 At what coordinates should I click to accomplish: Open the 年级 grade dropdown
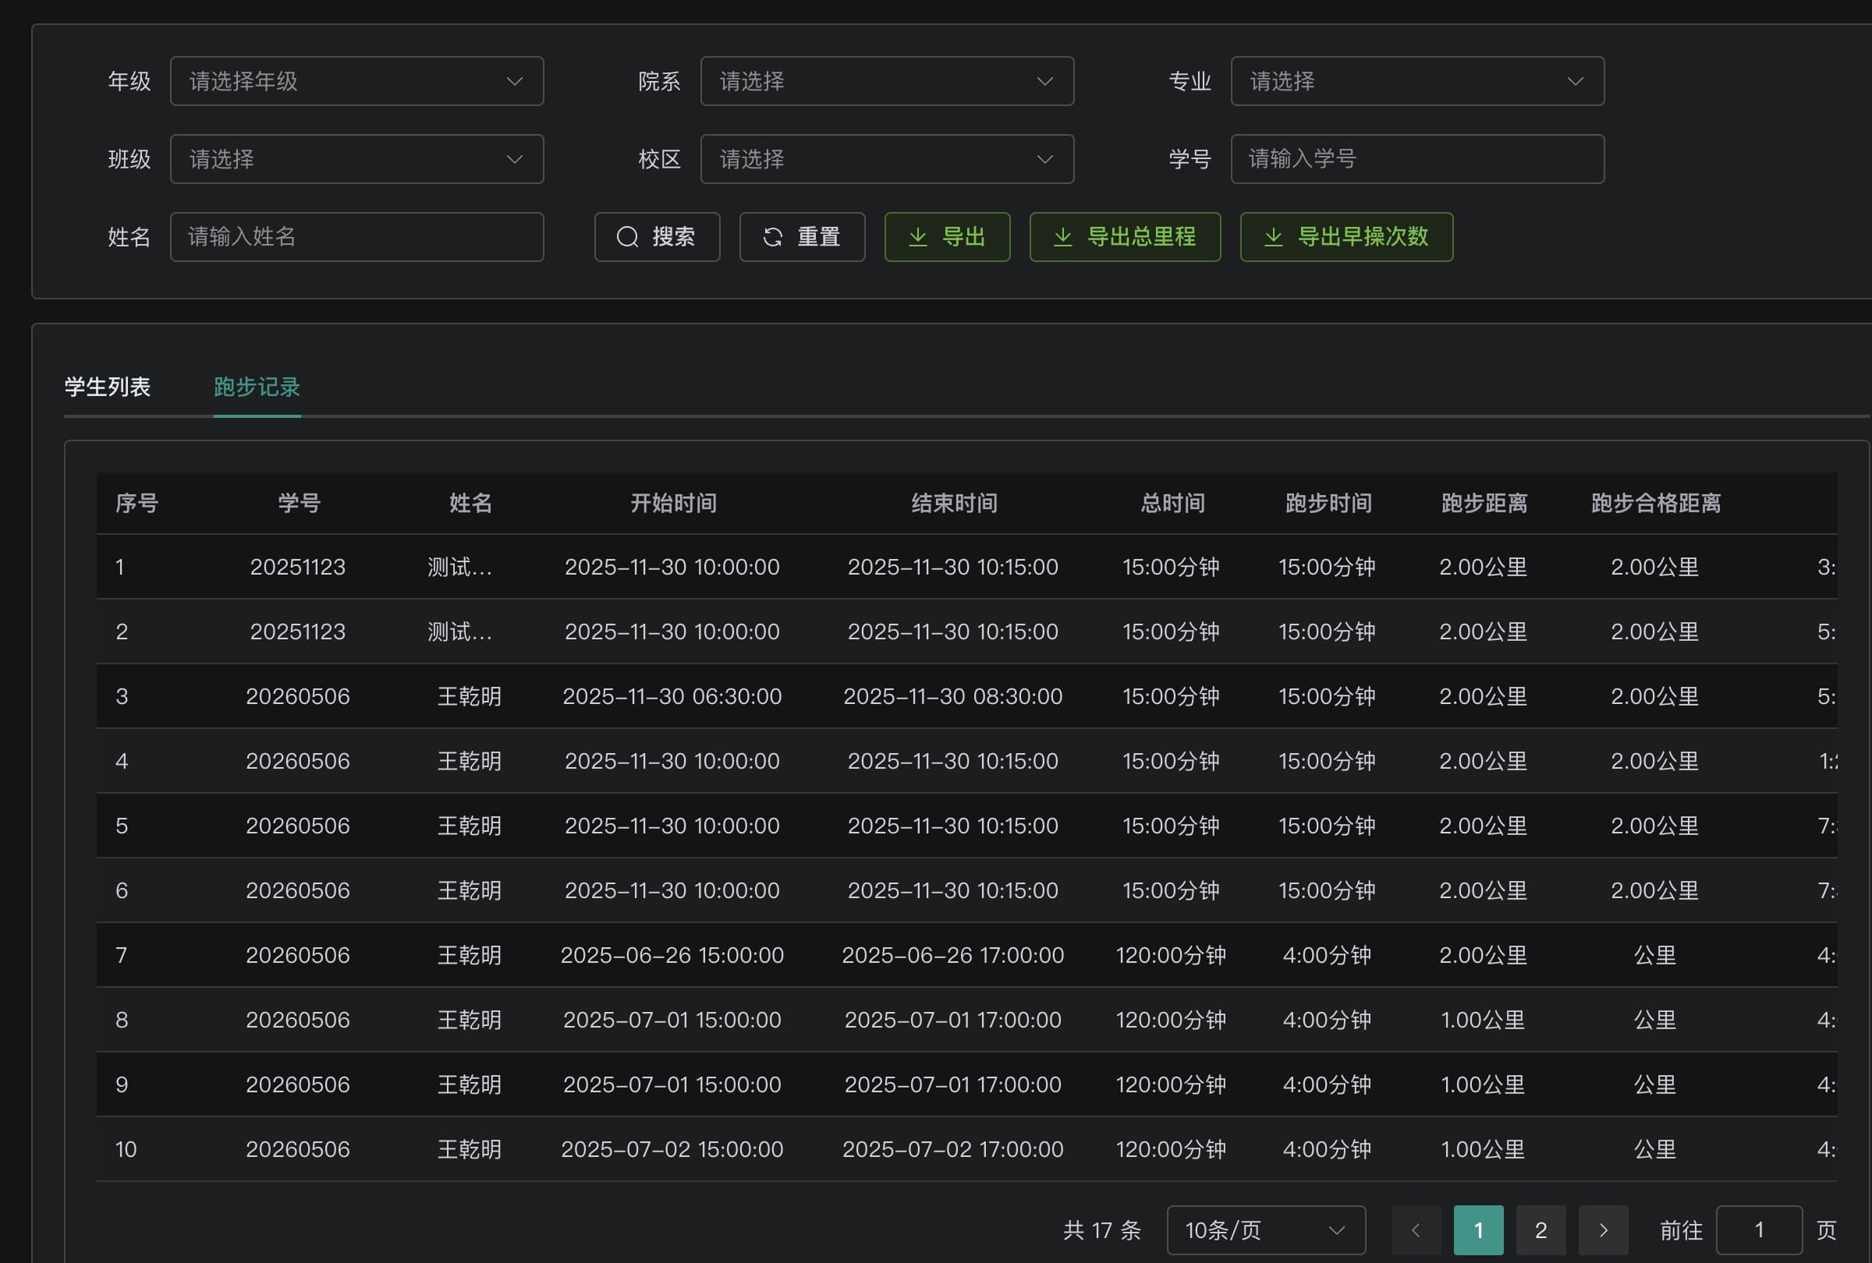tap(356, 80)
